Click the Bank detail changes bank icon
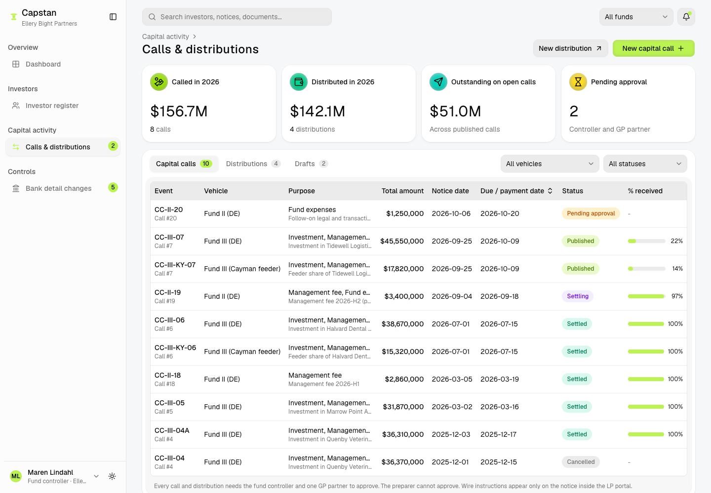This screenshot has height=493, width=711. click(x=16, y=188)
